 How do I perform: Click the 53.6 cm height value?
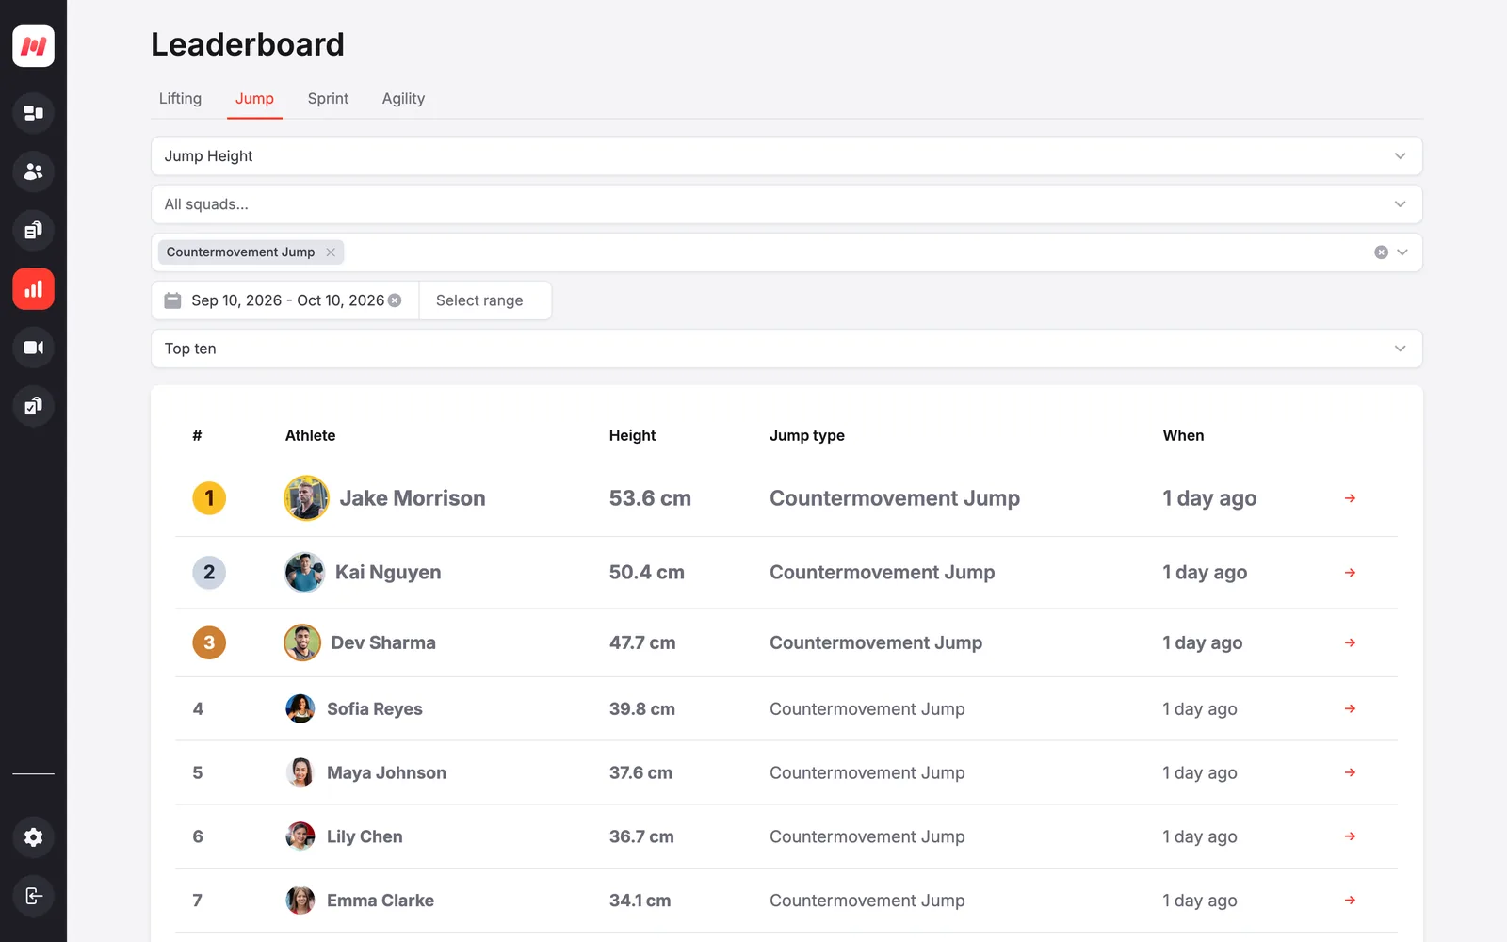[x=650, y=498]
